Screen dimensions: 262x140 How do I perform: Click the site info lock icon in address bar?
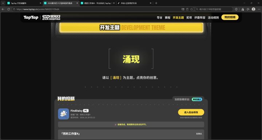coord(14,9)
